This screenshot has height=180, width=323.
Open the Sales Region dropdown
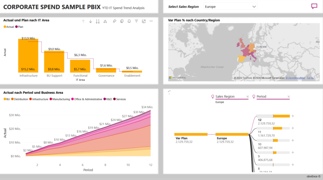(230, 7)
